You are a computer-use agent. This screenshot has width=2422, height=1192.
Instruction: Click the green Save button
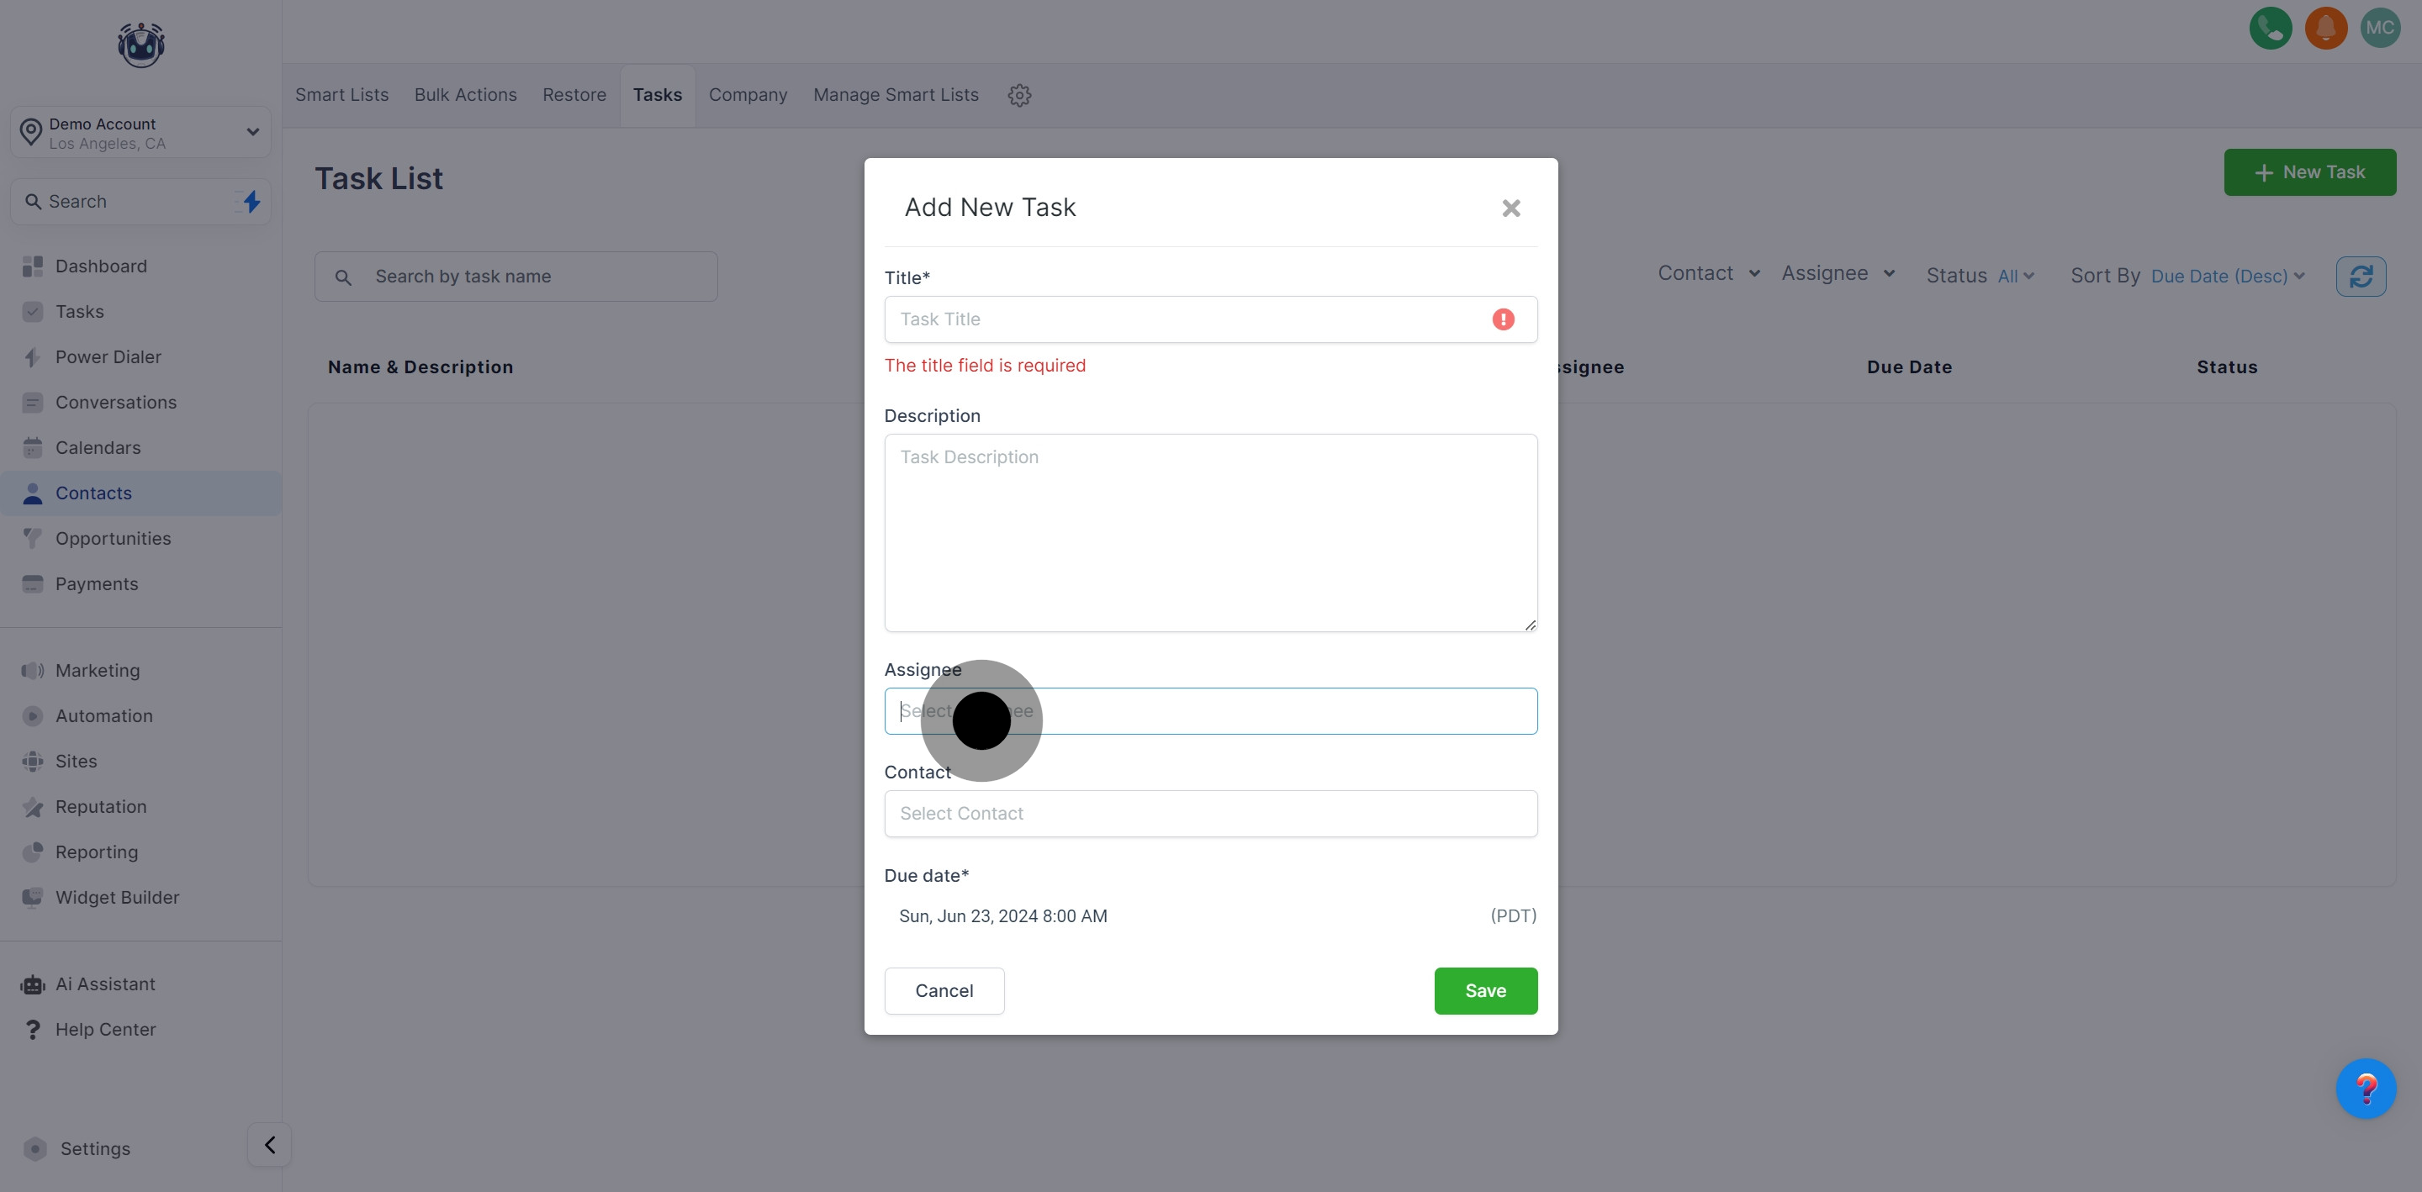1484,991
